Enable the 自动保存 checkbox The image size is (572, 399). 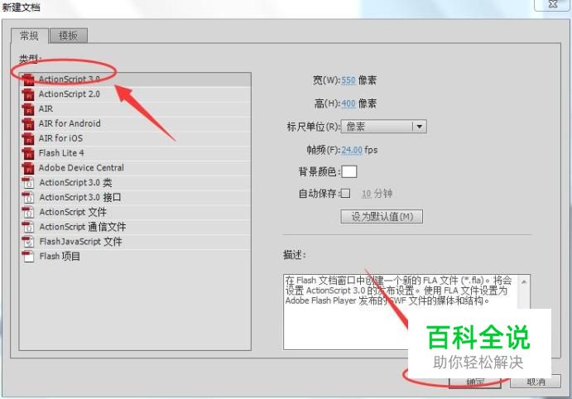[x=345, y=194]
